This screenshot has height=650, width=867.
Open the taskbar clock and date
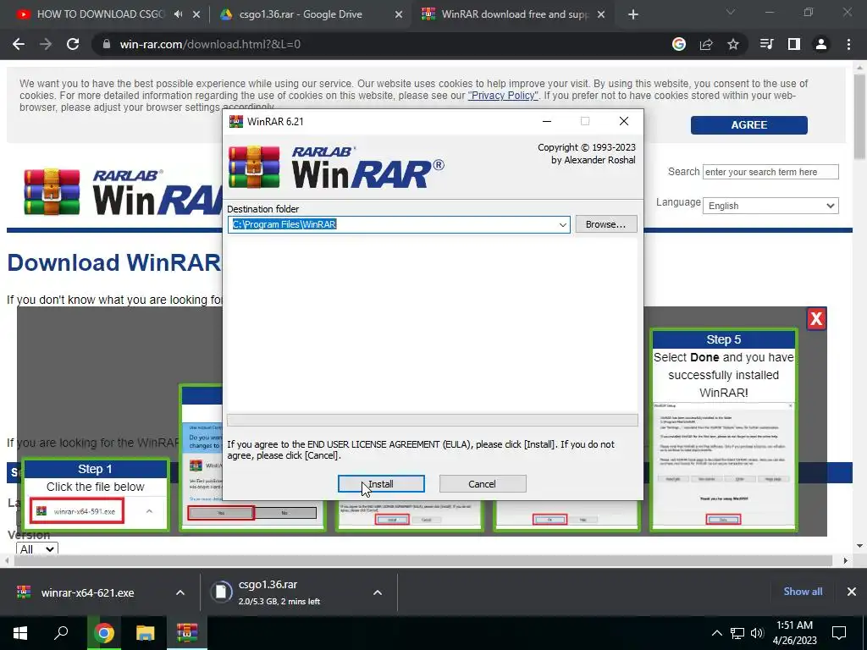point(794,633)
